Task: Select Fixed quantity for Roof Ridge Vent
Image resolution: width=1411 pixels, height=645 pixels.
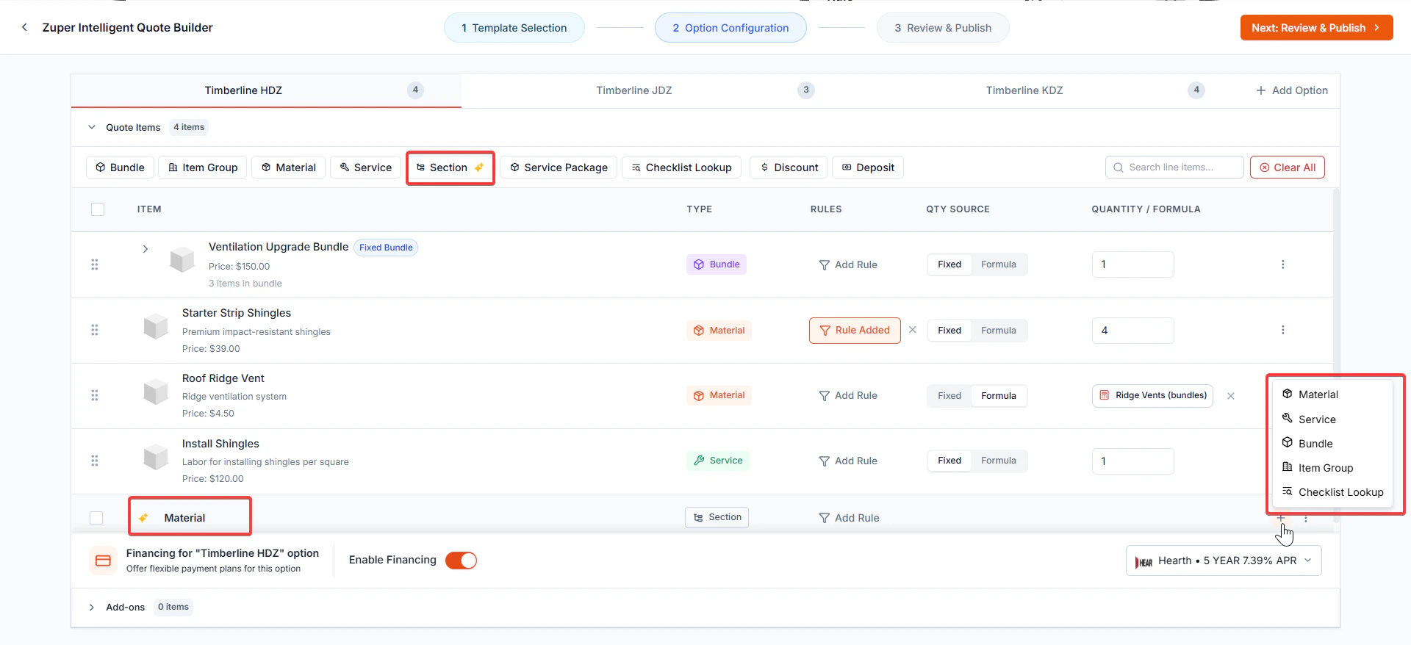Action: [949, 396]
